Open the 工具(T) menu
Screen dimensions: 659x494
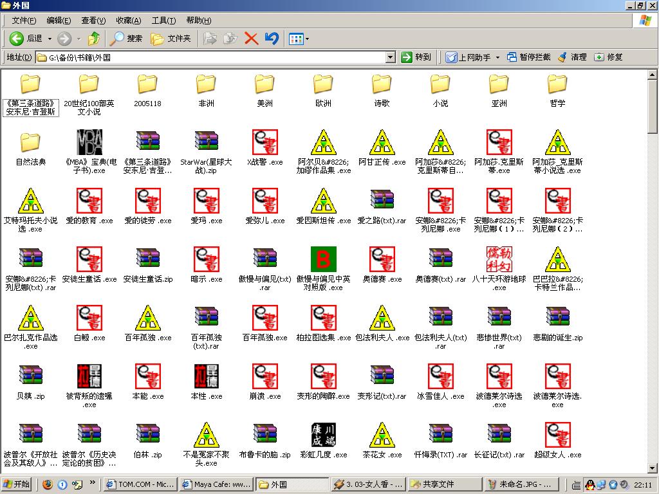point(163,21)
